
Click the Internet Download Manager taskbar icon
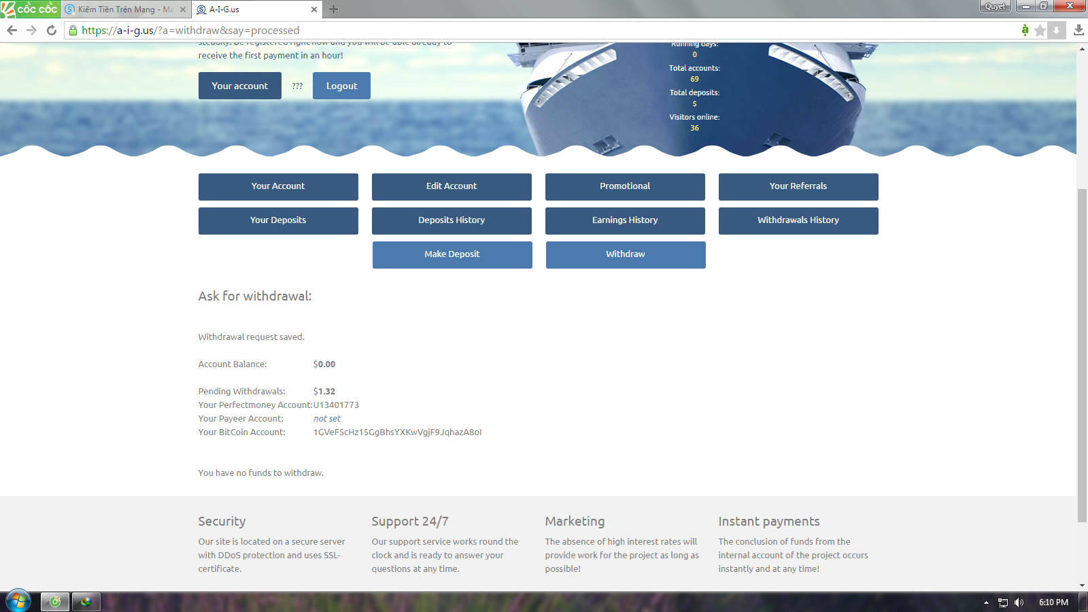(x=86, y=601)
